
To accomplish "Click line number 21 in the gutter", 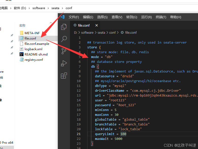I will point(79,134).
